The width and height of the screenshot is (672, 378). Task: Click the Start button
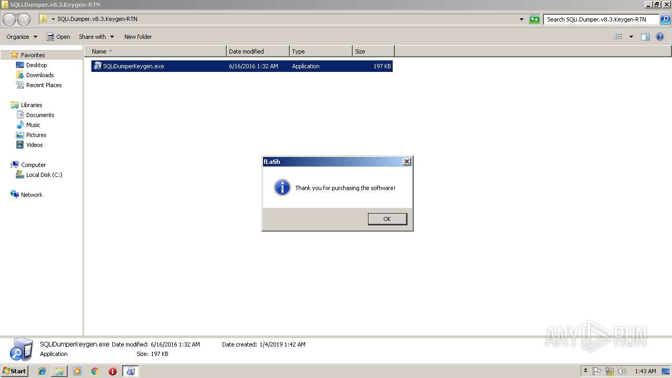(14, 371)
